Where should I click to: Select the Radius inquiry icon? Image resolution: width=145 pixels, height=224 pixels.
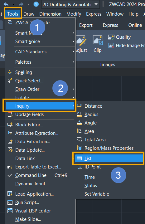click(79, 114)
